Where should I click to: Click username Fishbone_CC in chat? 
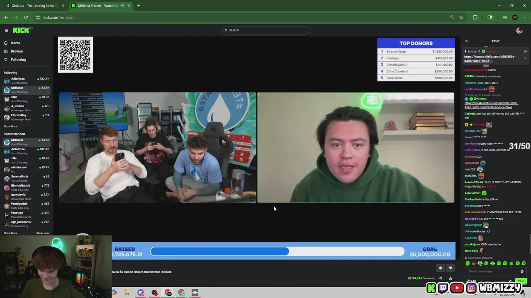473,83
